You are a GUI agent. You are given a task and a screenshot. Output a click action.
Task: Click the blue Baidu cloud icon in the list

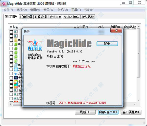[16, 69]
